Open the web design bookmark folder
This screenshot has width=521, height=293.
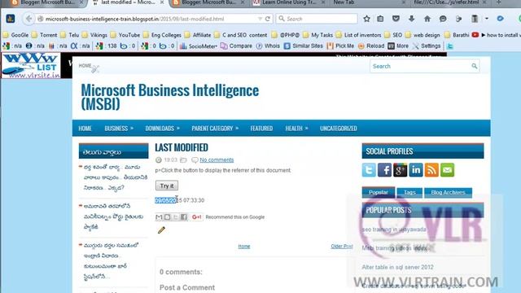423,35
